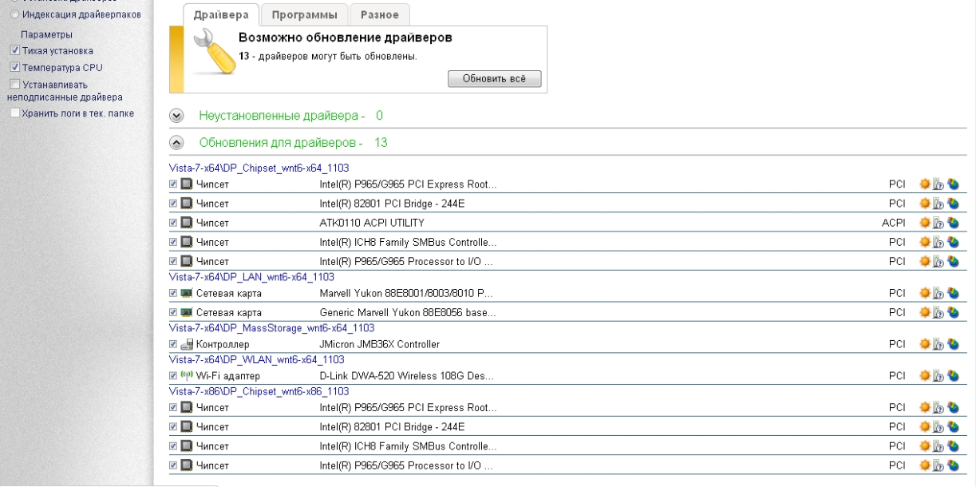The image size is (976, 487).
Task: Open driver info icon for D-Link DWA-520
Action: [x=938, y=376]
